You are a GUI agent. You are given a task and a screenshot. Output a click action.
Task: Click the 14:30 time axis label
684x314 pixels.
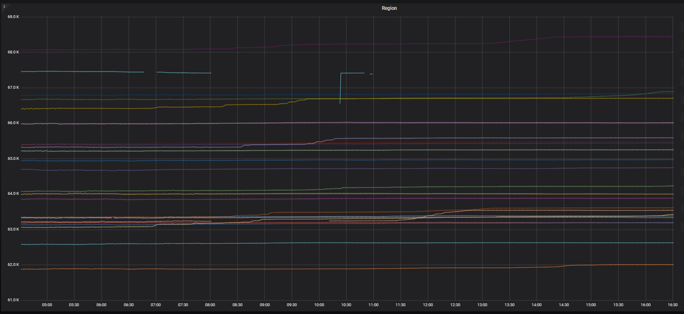pos(564,305)
